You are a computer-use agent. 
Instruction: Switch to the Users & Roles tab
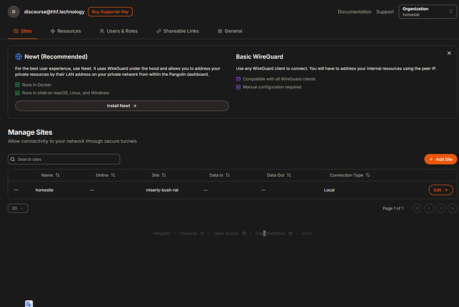pos(118,31)
